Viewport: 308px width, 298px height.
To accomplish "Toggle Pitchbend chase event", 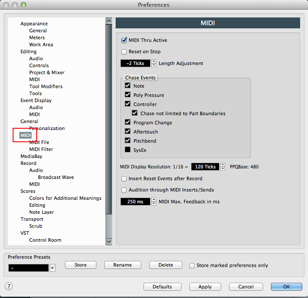I will (x=128, y=140).
